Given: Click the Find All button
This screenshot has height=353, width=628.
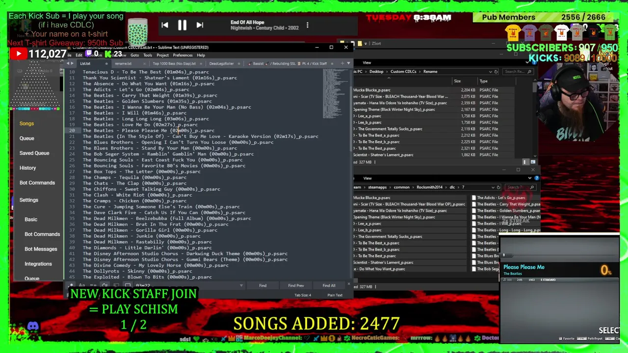Looking at the screenshot, I should (329, 285).
